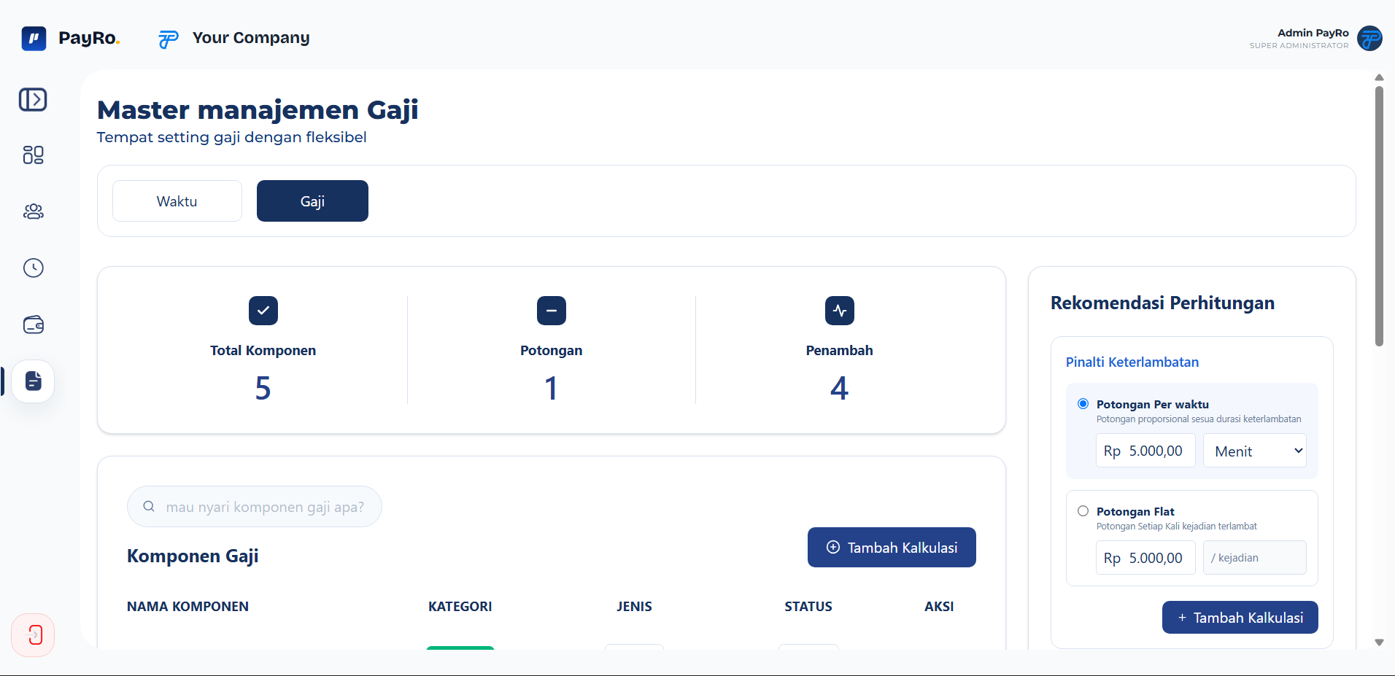Viewport: 1395px width, 676px height.
Task: Click the Potongan Flat Rp amount field
Action: pos(1145,558)
